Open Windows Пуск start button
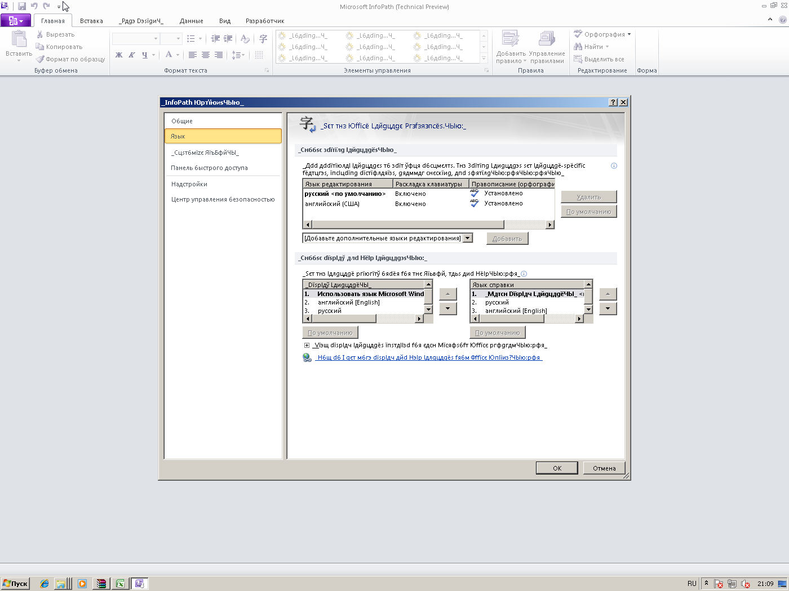Image resolution: width=789 pixels, height=591 pixels. point(15,584)
